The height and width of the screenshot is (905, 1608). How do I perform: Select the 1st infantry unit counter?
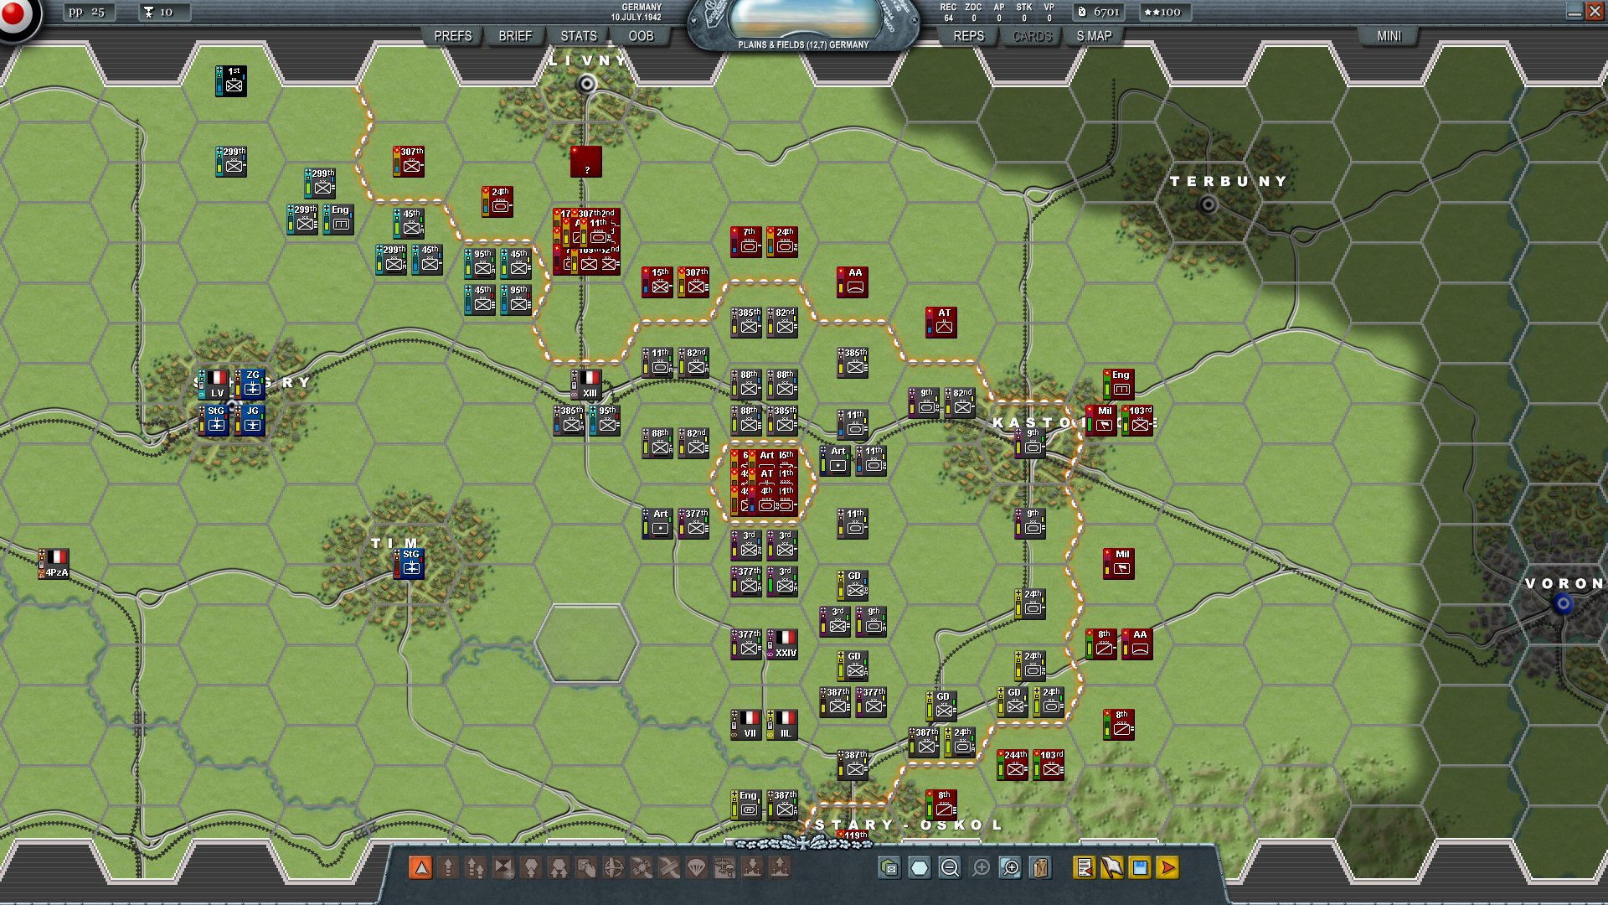(x=230, y=80)
